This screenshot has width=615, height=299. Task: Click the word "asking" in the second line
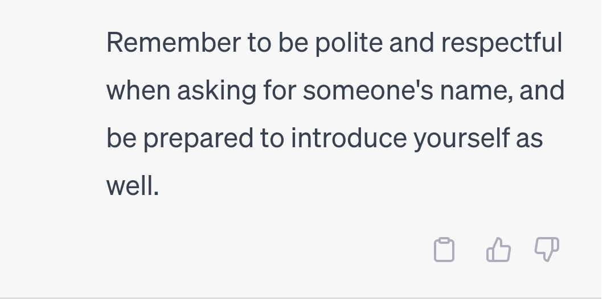coord(216,91)
